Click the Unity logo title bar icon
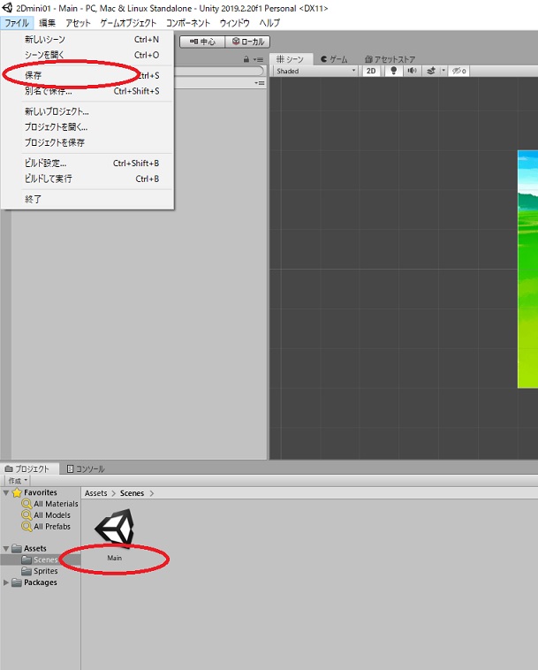The height and width of the screenshot is (670, 538). 7,8
